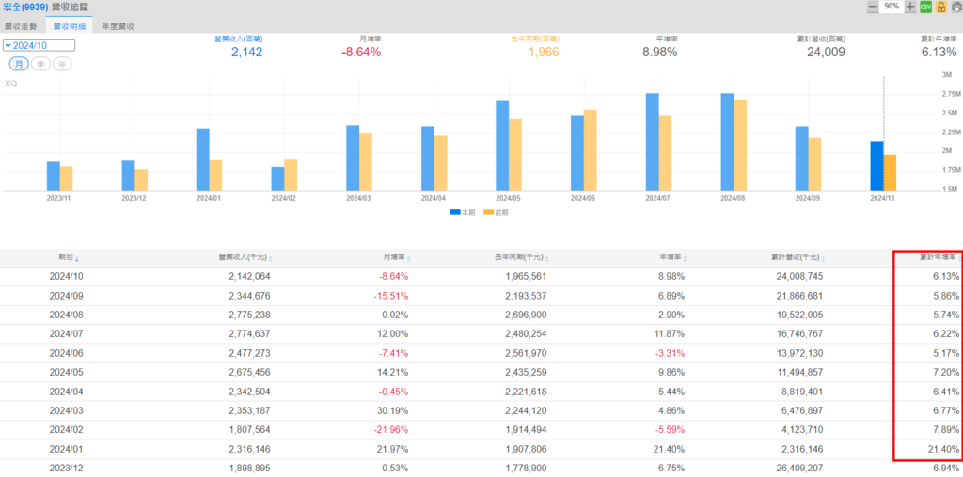The width and height of the screenshot is (963, 477).
Task: Select the 年 (yearly) period toggle
Action: (62, 64)
